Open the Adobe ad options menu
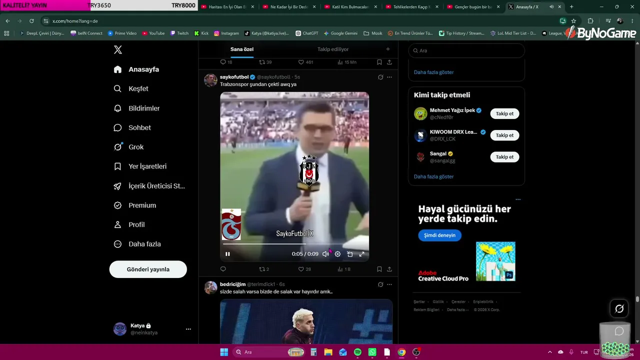 518,199
